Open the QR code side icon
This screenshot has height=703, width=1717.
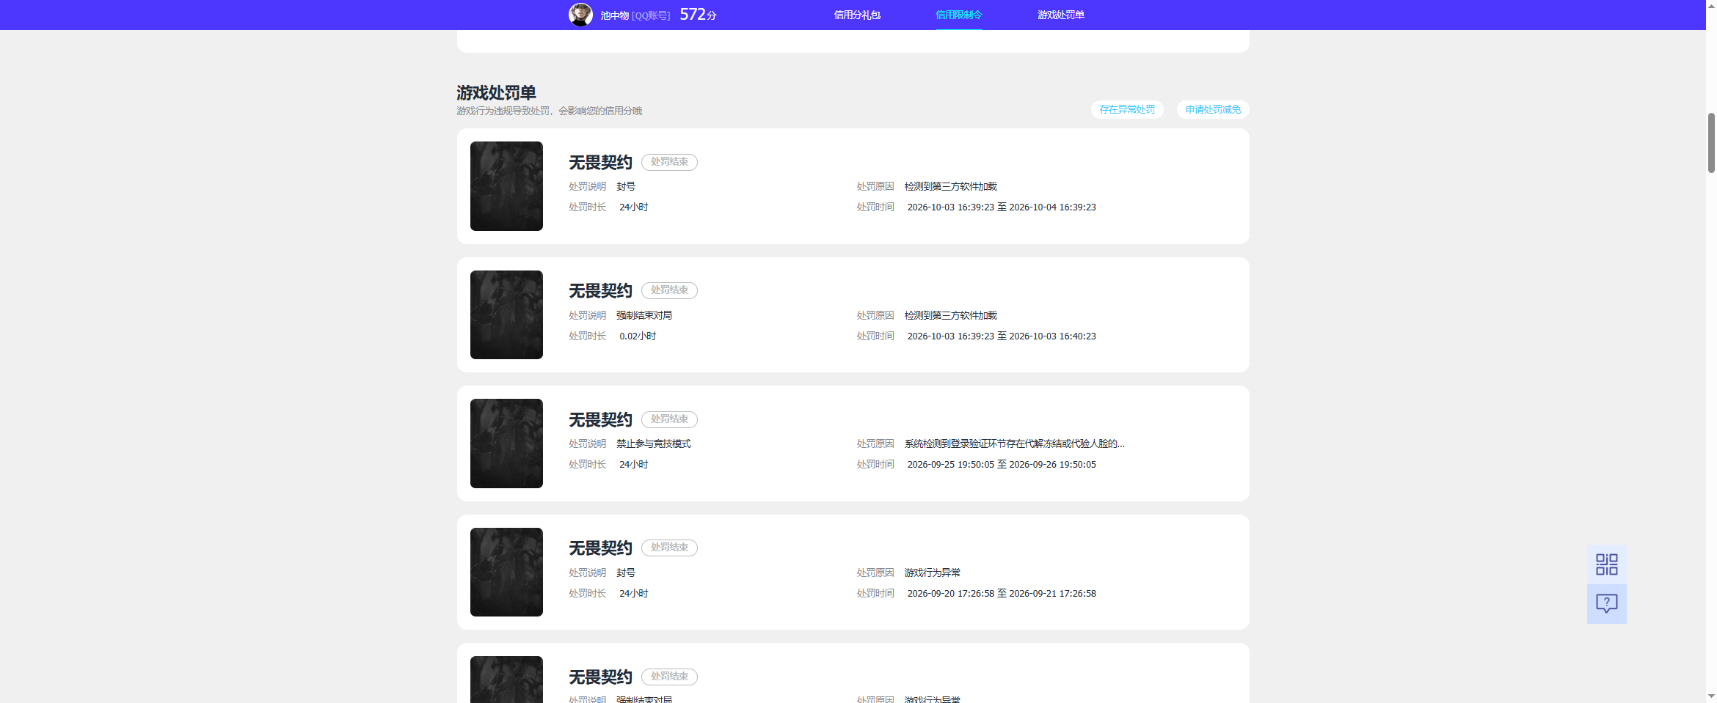1606,564
